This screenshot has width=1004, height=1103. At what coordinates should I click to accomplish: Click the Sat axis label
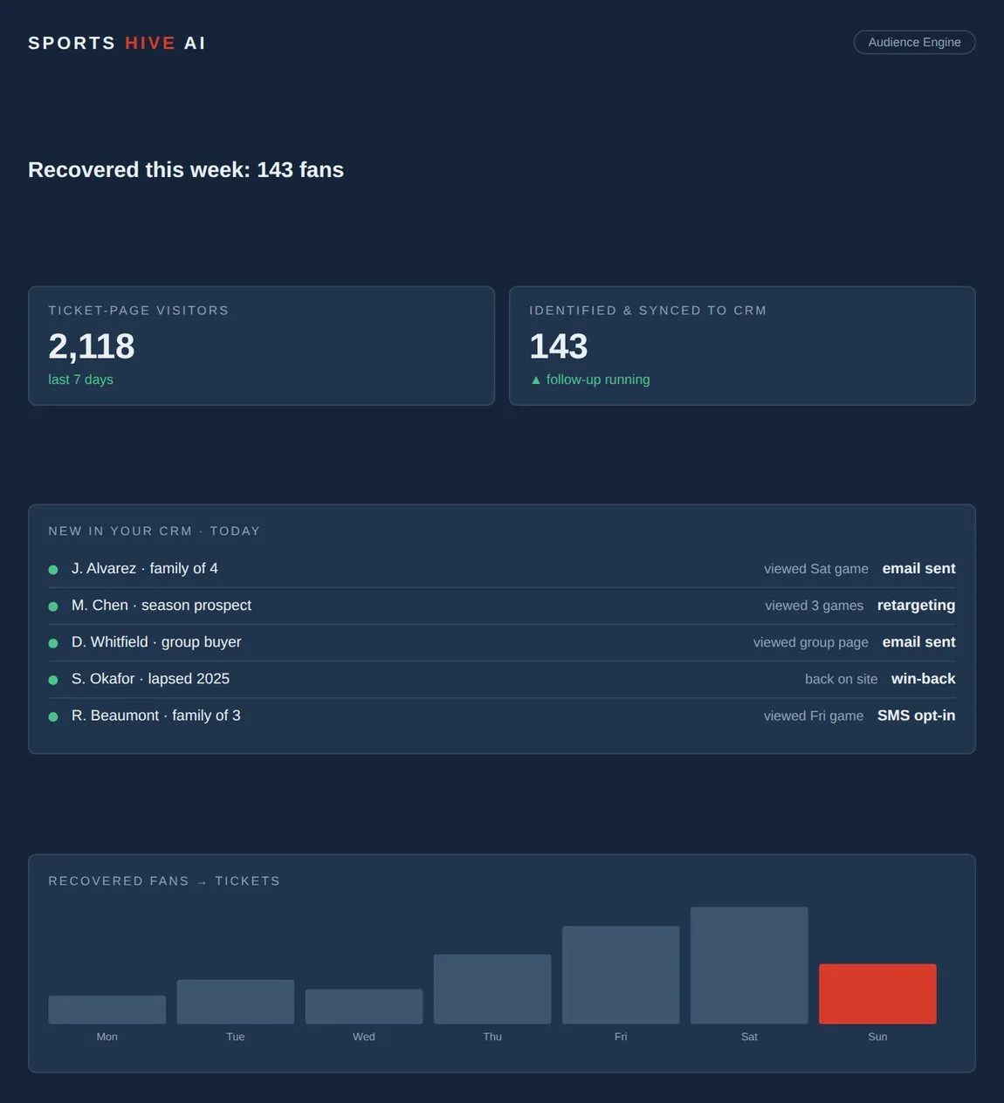pos(749,1037)
